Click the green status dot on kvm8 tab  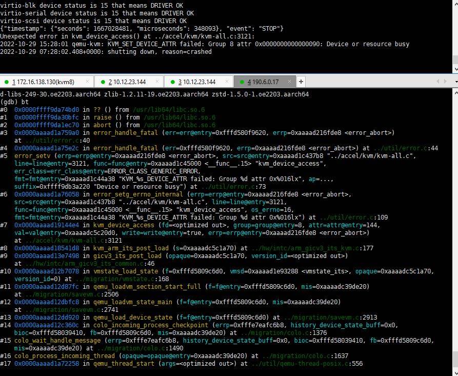[x=6, y=82]
